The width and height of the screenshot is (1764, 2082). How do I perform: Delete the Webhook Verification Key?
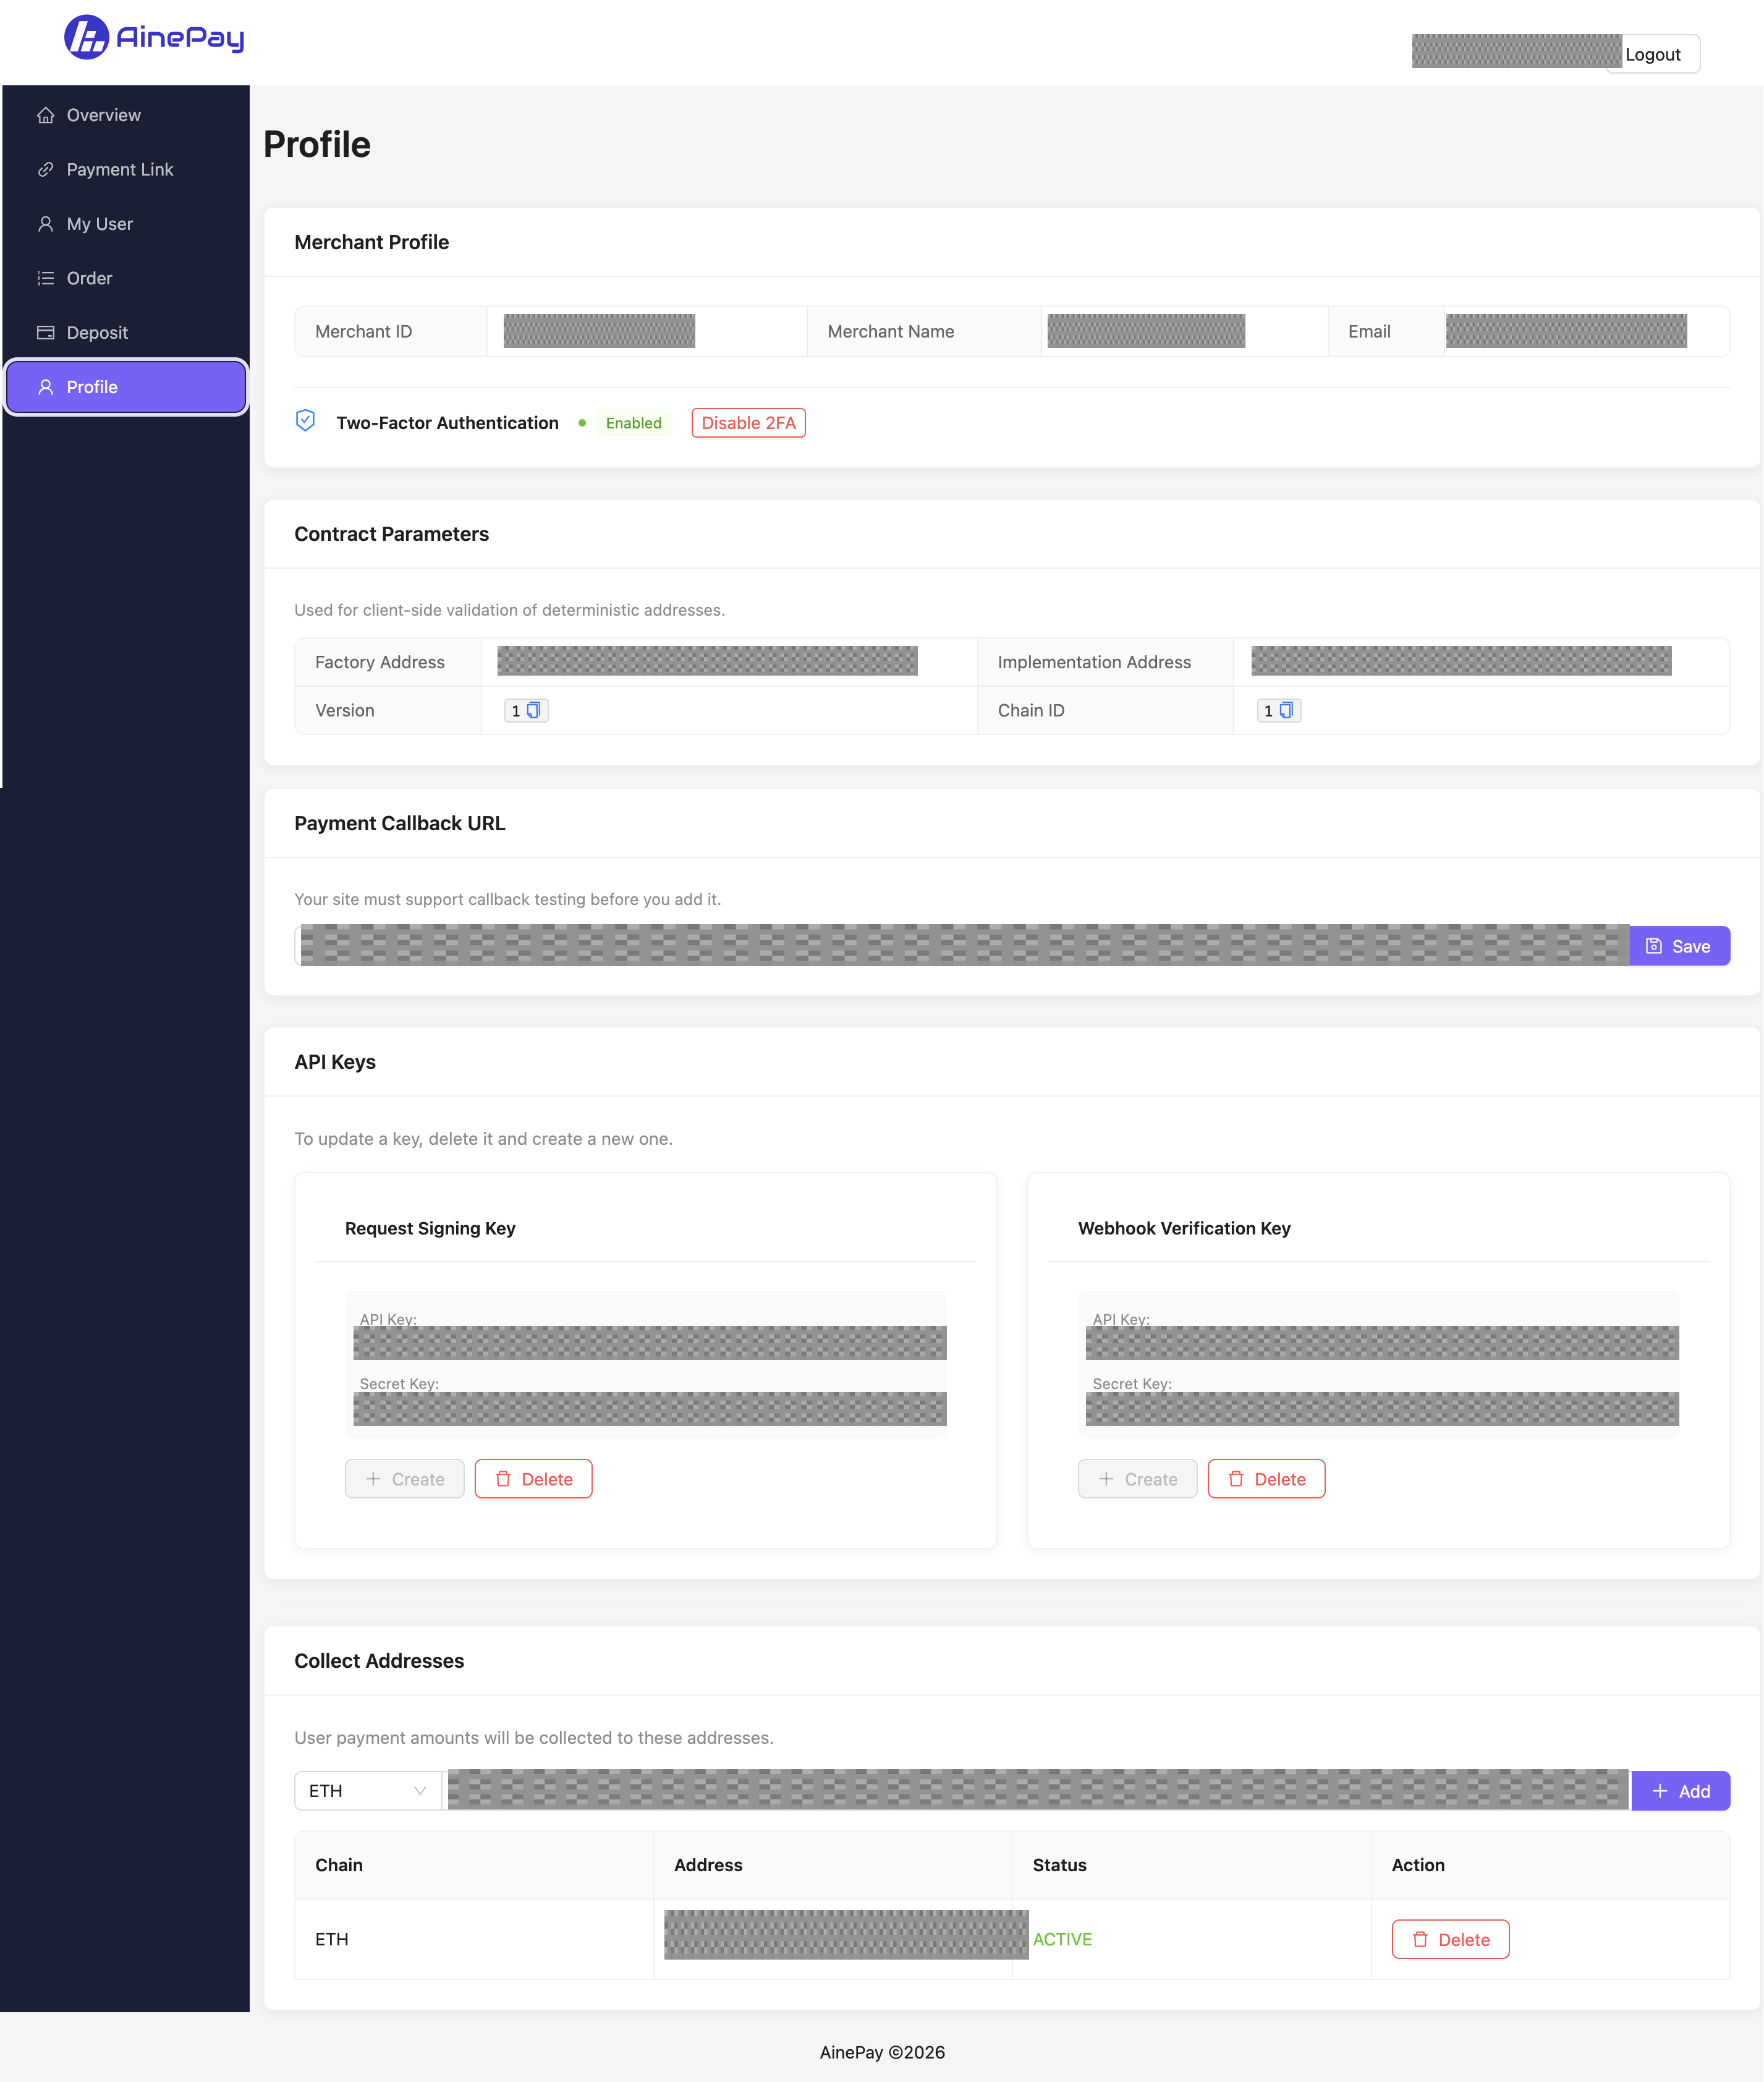point(1266,1479)
